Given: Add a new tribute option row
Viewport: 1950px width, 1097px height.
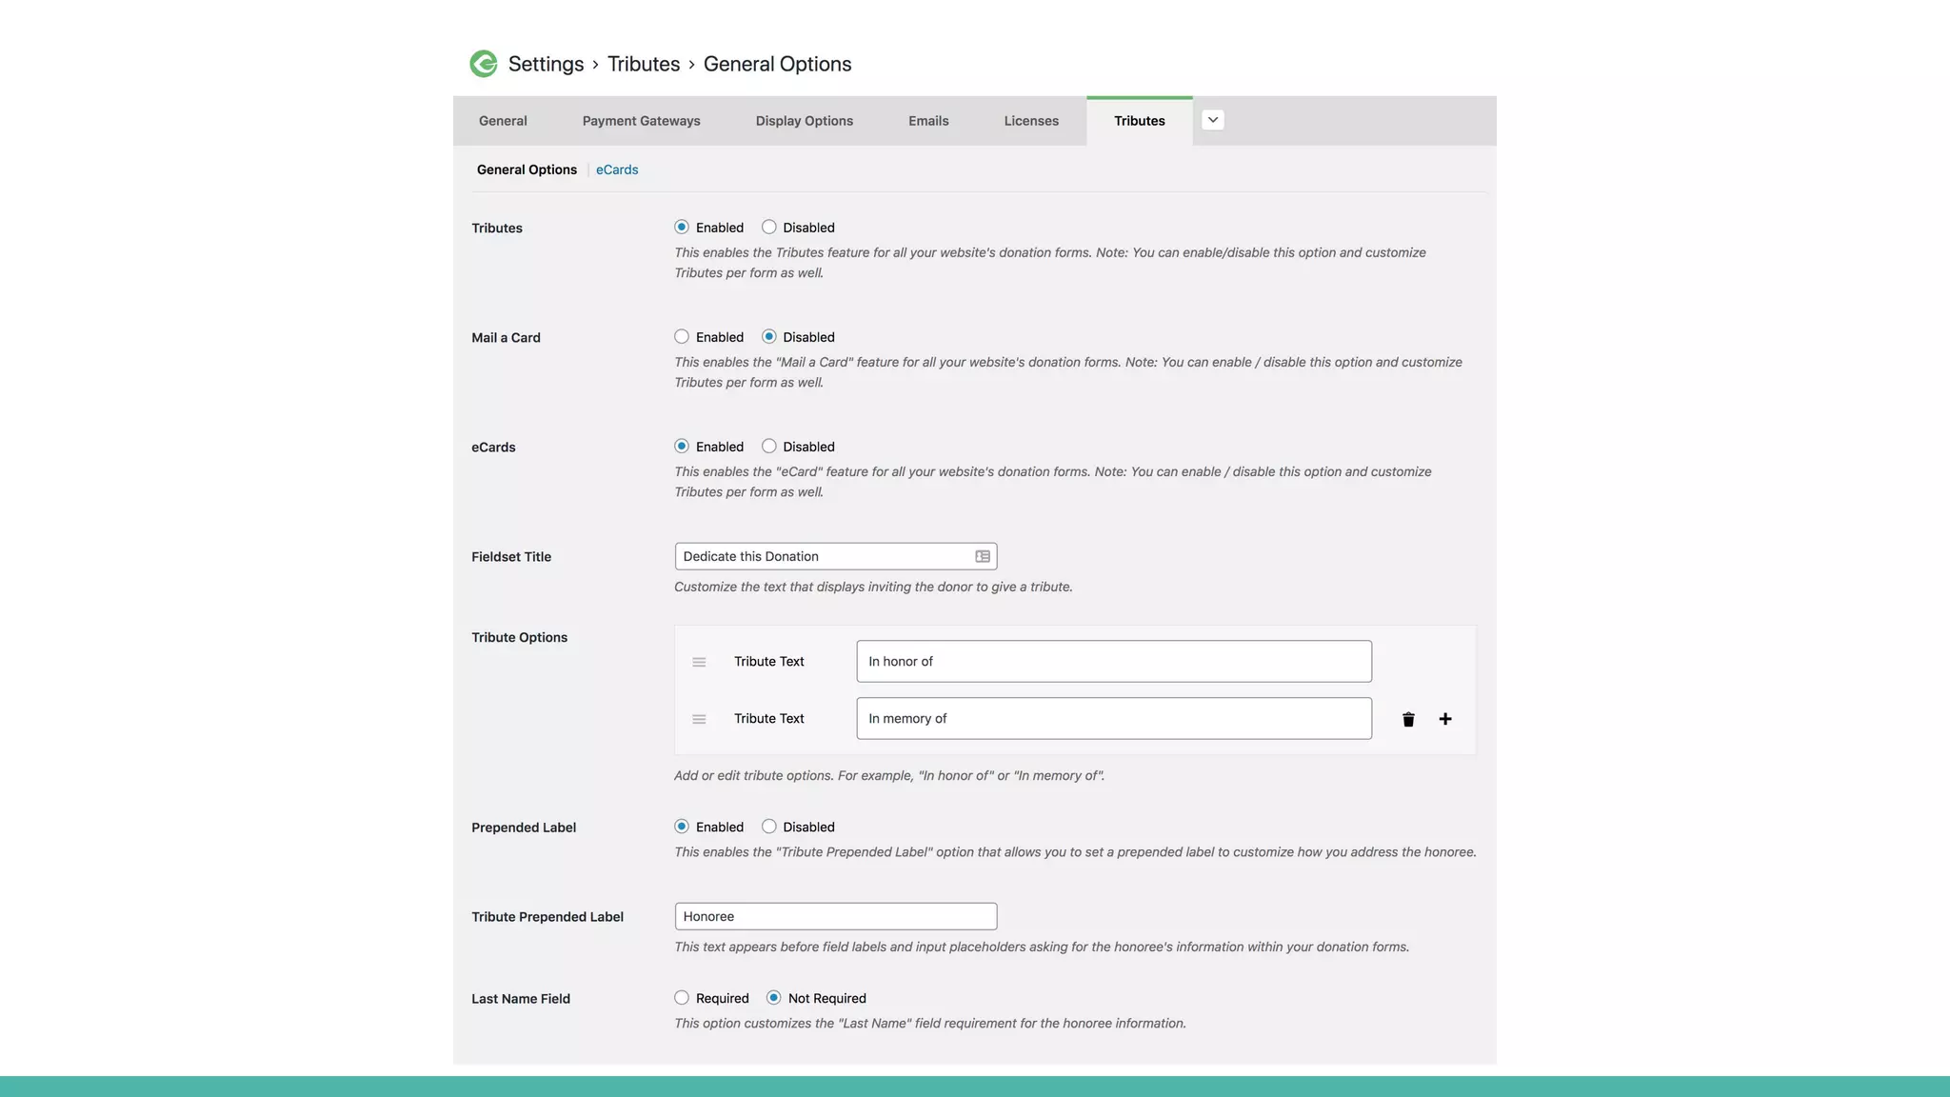Looking at the screenshot, I should click(1445, 719).
